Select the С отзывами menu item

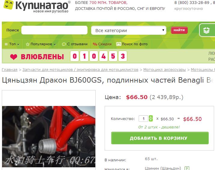pyautogui.click(x=75, y=44)
